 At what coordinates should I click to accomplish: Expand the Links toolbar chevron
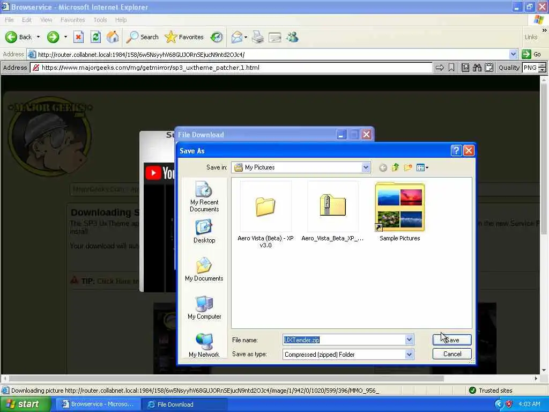[x=545, y=31]
